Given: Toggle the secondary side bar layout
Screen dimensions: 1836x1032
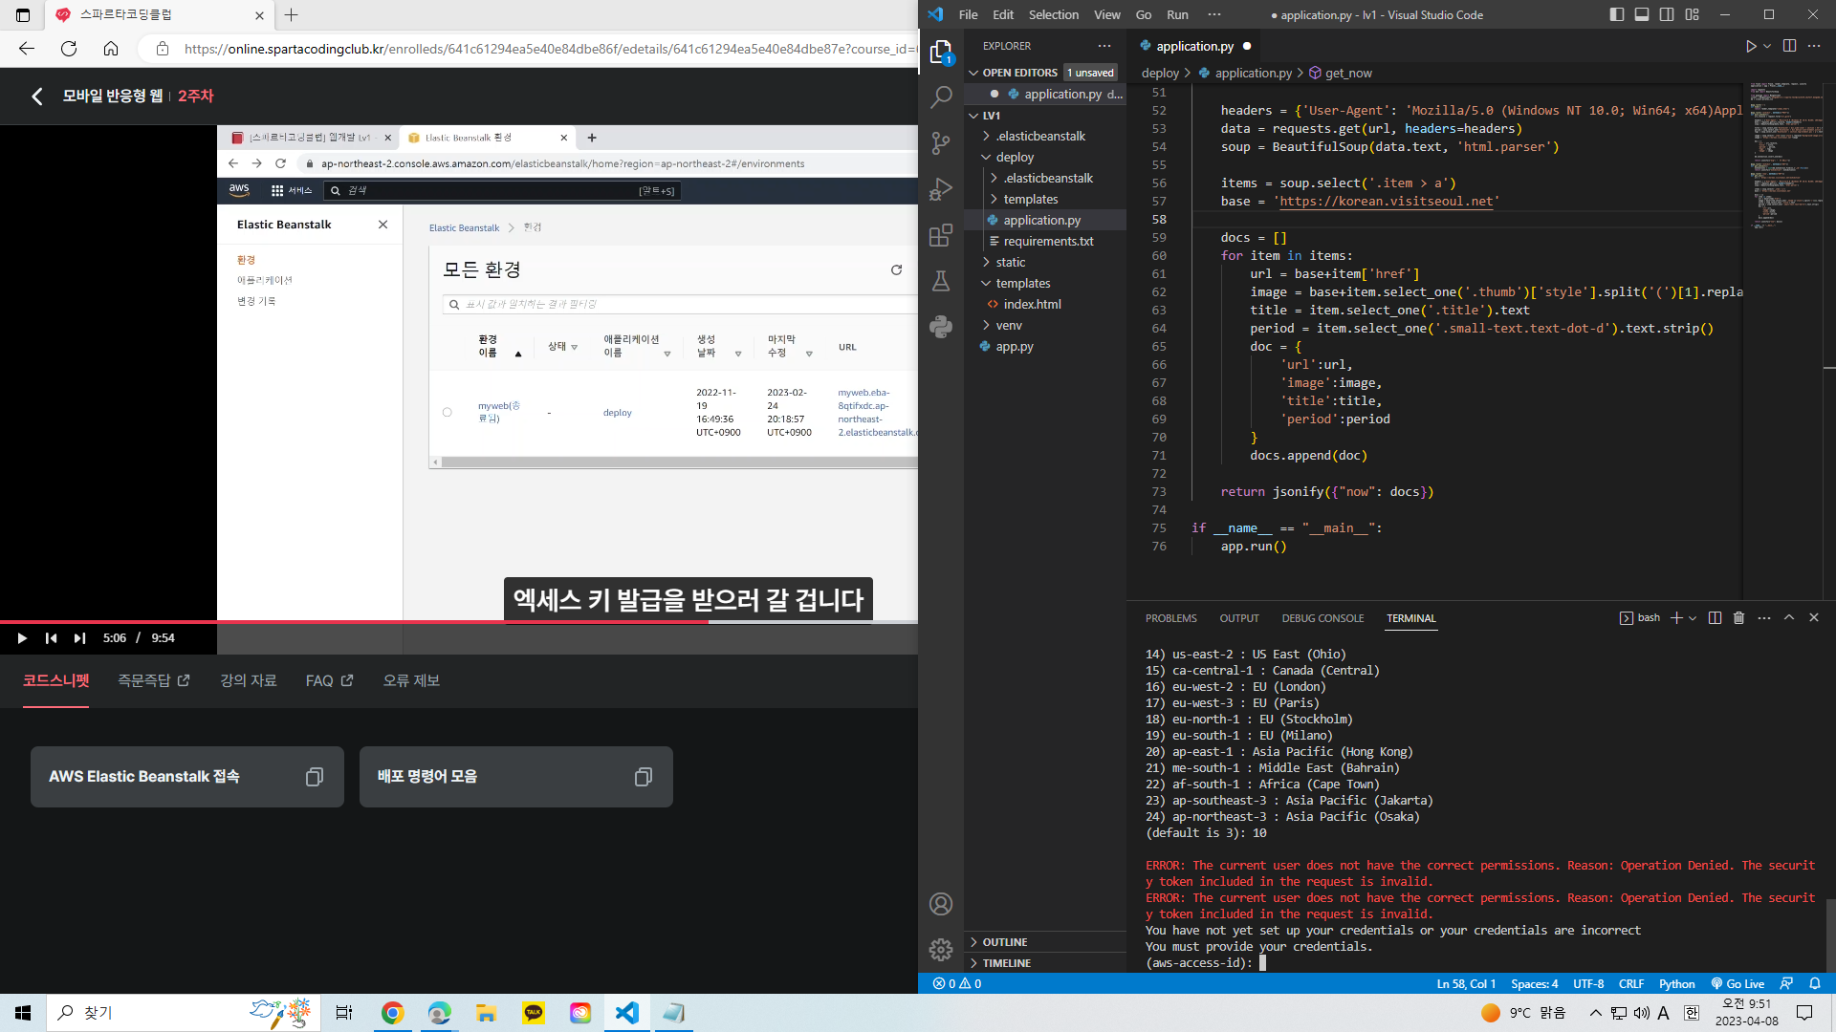Looking at the screenshot, I should (x=1667, y=14).
